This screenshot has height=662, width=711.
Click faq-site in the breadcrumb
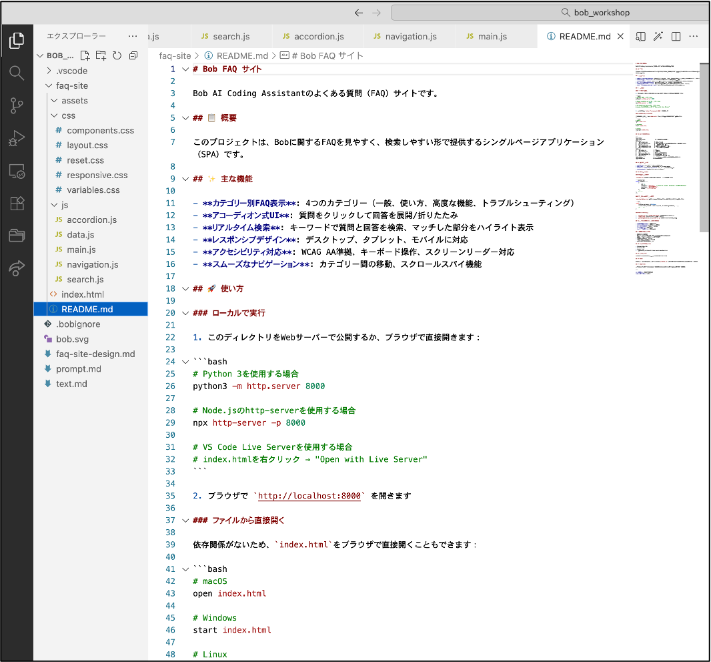tap(175, 56)
